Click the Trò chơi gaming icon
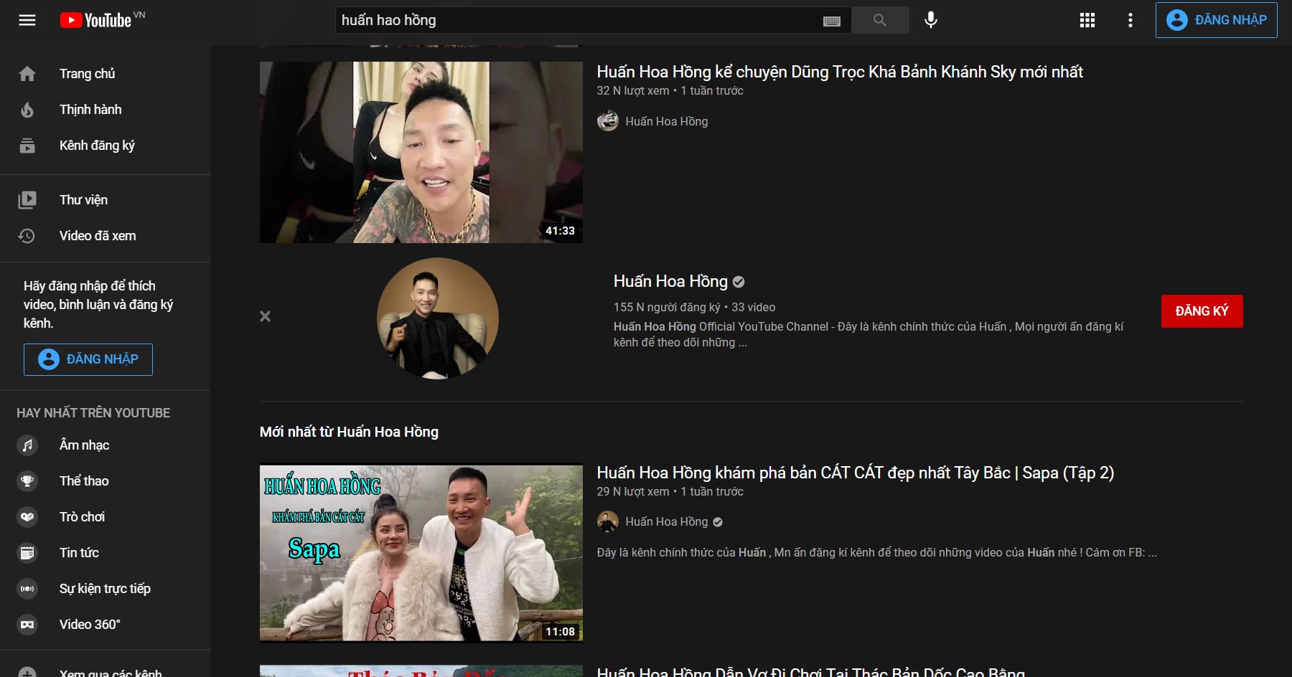The width and height of the screenshot is (1292, 677). pyautogui.click(x=27, y=517)
